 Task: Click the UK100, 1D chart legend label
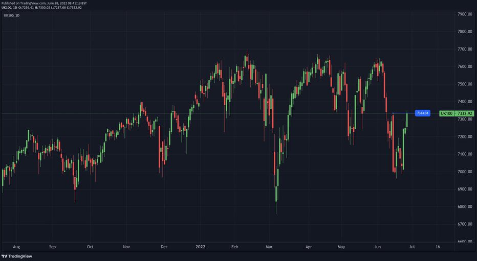click(x=12, y=15)
